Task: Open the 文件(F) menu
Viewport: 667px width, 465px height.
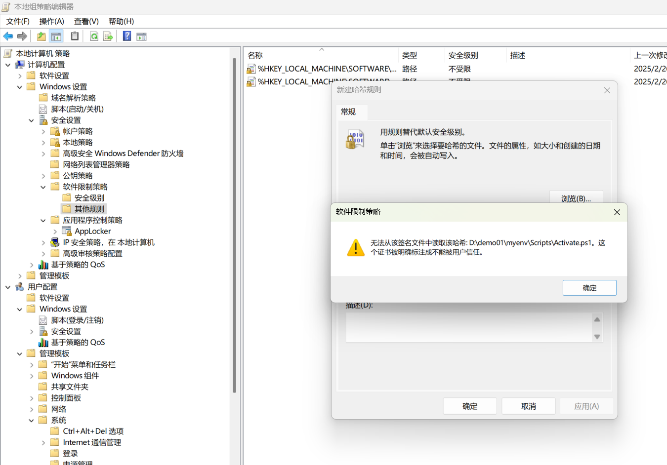Action: pyautogui.click(x=18, y=21)
